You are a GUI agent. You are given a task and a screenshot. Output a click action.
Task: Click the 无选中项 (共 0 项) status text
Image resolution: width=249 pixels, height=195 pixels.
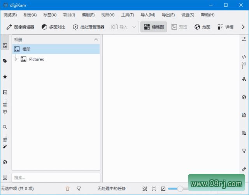pyautogui.click(x=17, y=189)
